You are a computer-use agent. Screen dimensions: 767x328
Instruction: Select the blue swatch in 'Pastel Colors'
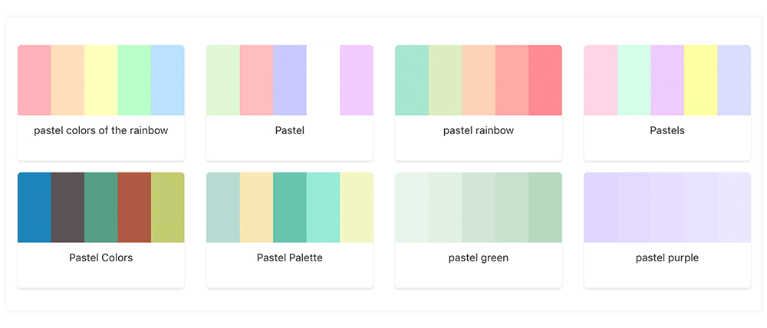point(35,207)
